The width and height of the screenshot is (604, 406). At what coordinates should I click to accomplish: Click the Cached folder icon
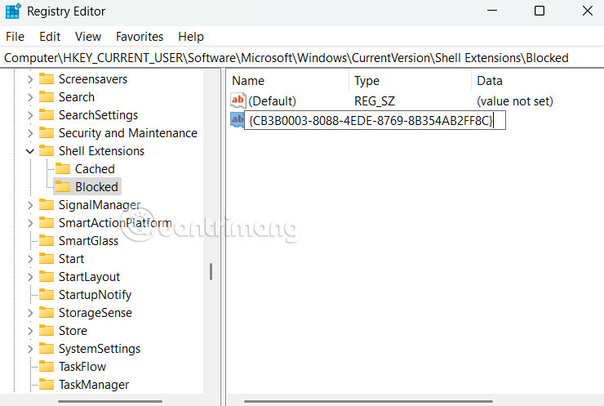pos(63,169)
